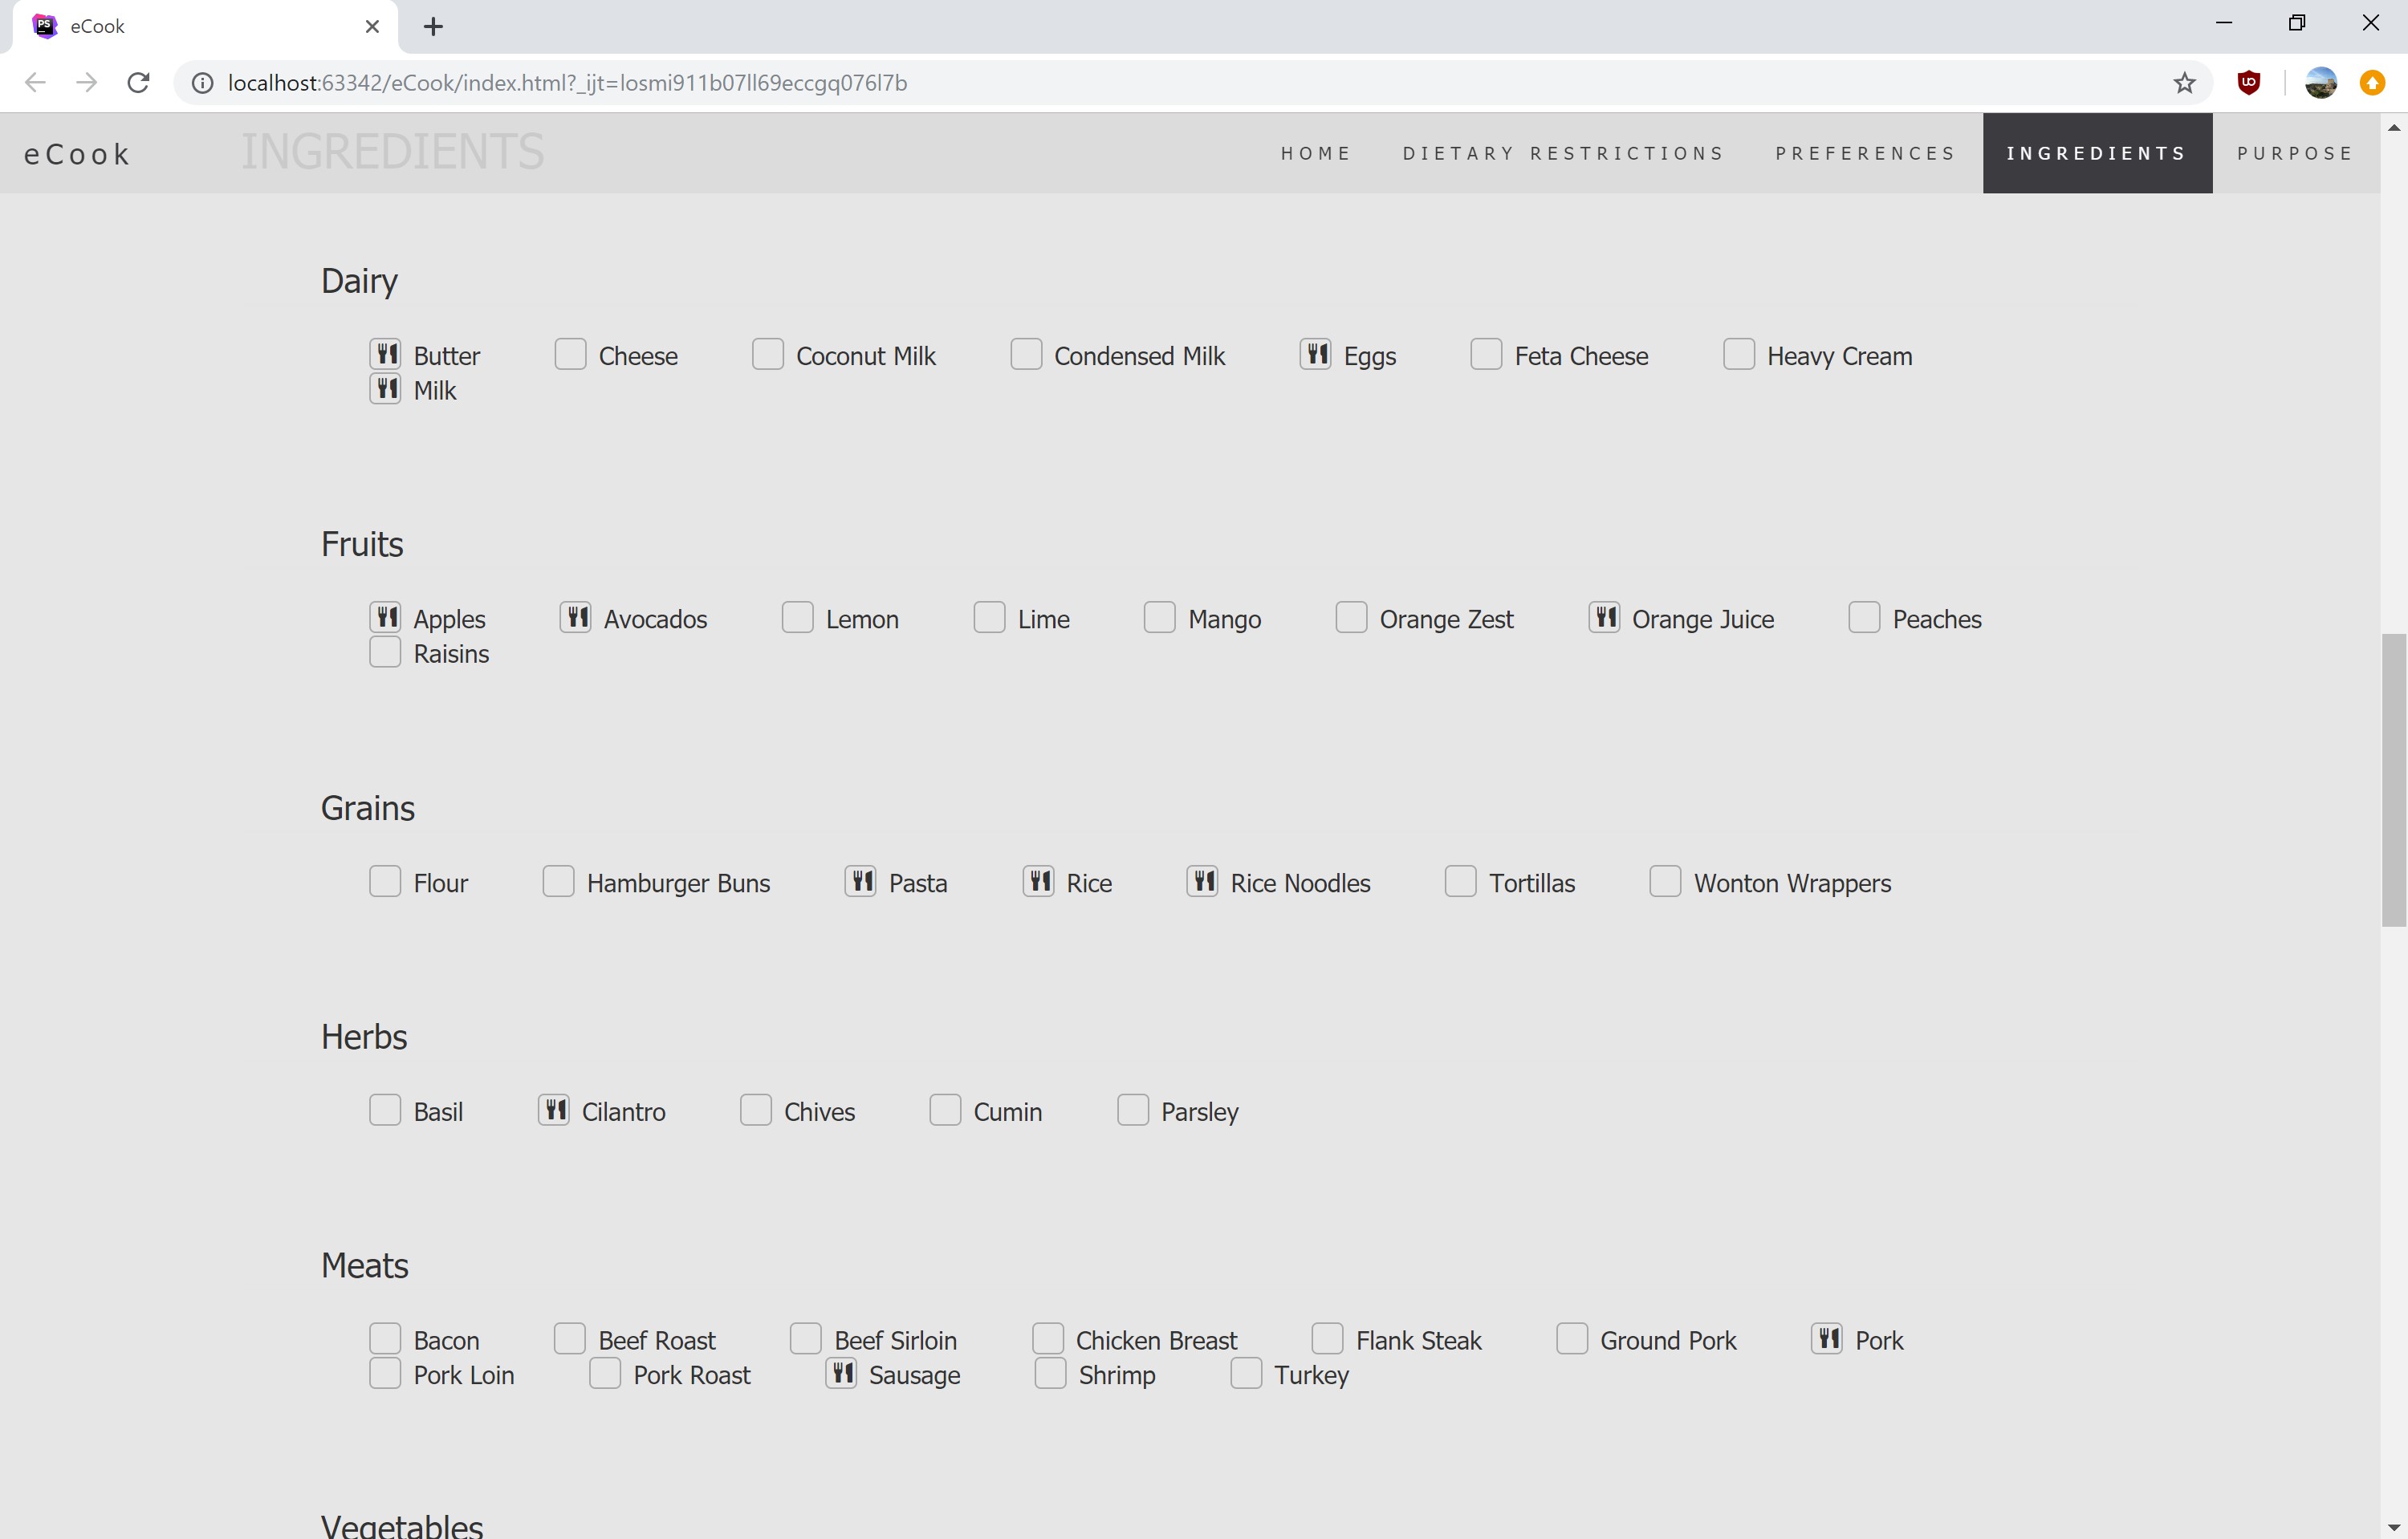Select the Tortillas grain checkbox
Viewport: 2408px width, 1539px height.
1460,880
